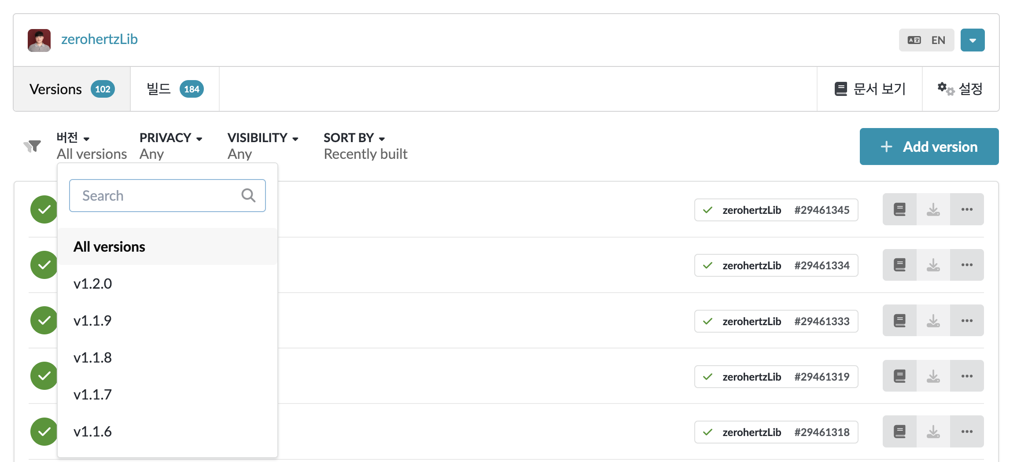The width and height of the screenshot is (1017, 462).
Task: Click the EN language switcher button
Action: pyautogui.click(x=926, y=40)
